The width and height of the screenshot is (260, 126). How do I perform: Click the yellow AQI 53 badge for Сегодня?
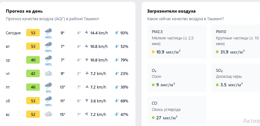pos(33,33)
